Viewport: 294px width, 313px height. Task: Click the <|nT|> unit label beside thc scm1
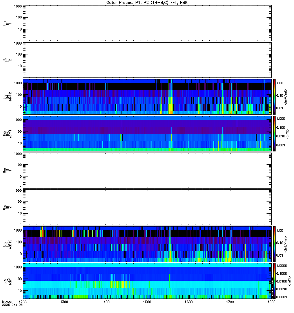pos(289,281)
